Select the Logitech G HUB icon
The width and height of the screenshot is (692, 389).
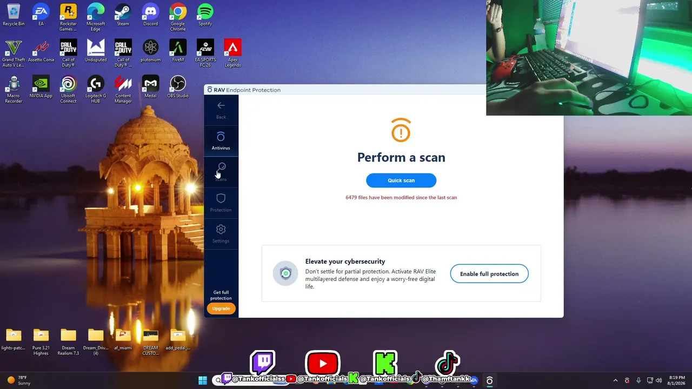[96, 90]
